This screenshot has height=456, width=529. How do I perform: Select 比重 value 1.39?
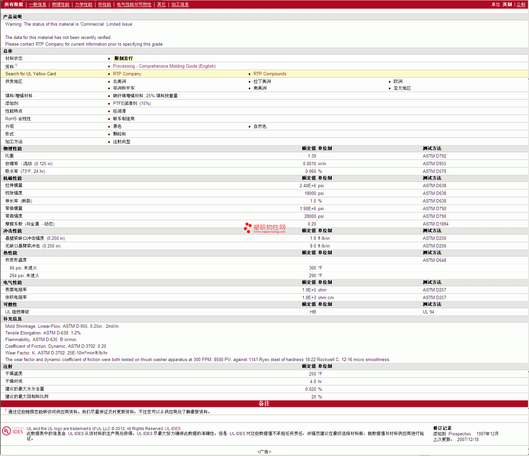click(x=312, y=156)
